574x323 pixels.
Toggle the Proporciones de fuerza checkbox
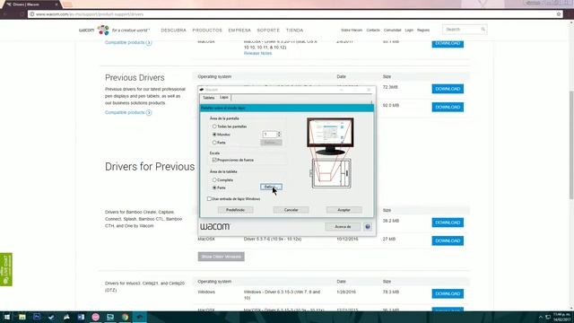[214, 160]
